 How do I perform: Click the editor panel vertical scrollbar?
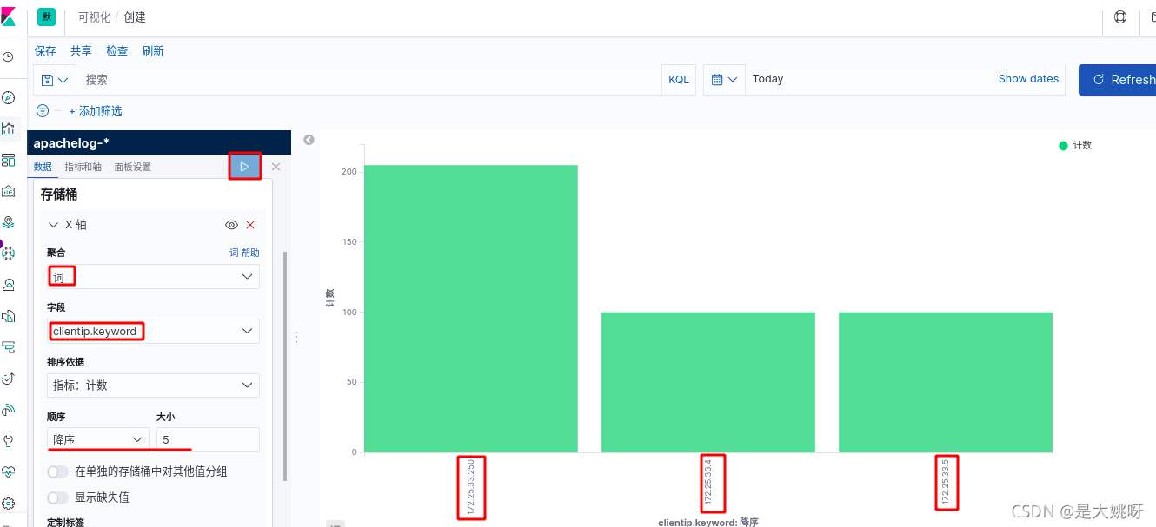coord(286,367)
